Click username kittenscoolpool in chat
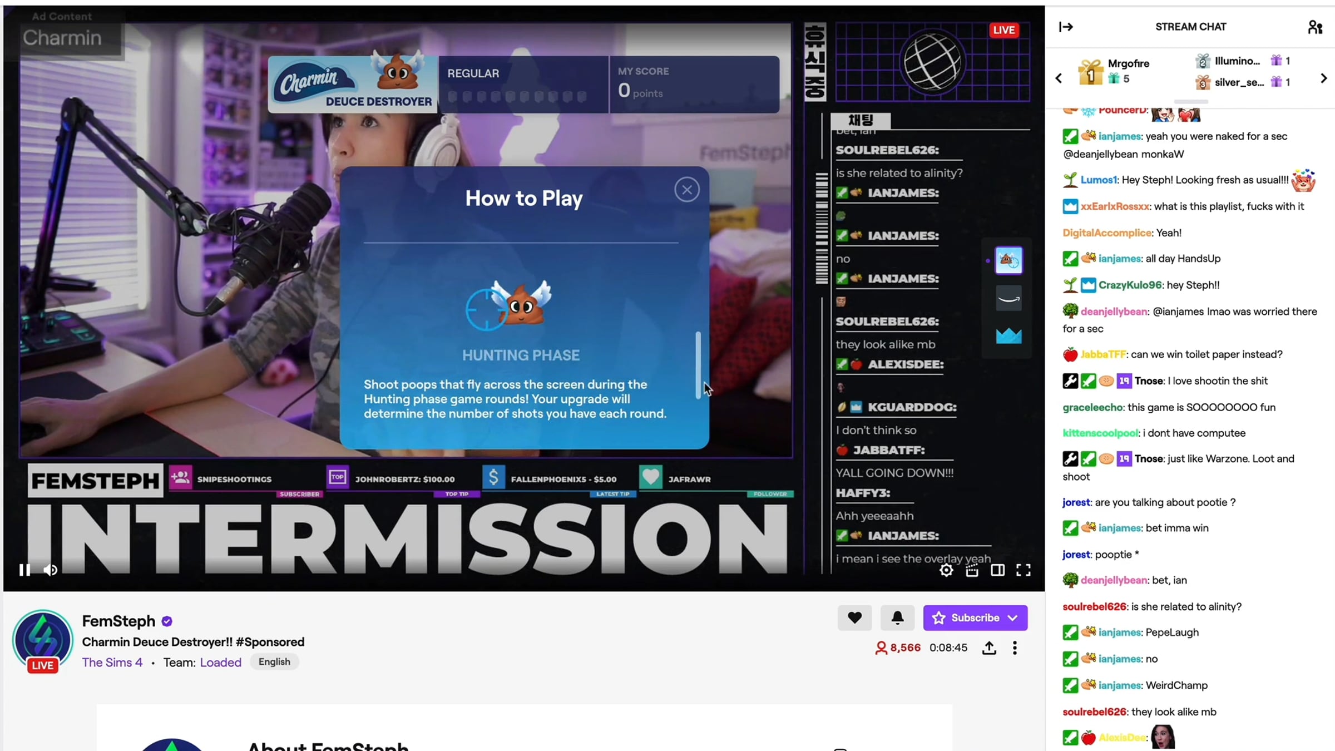The image size is (1335, 751). tap(1101, 433)
